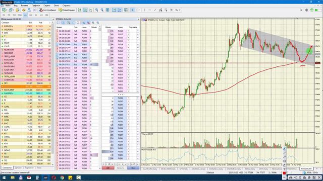Open the Файл menu

pyautogui.click(x=8, y=6)
